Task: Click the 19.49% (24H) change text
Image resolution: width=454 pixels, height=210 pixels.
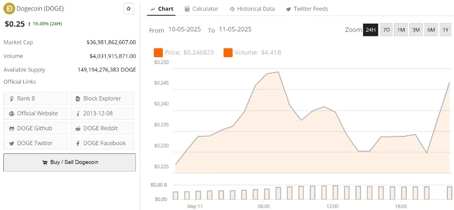Action: (x=47, y=24)
